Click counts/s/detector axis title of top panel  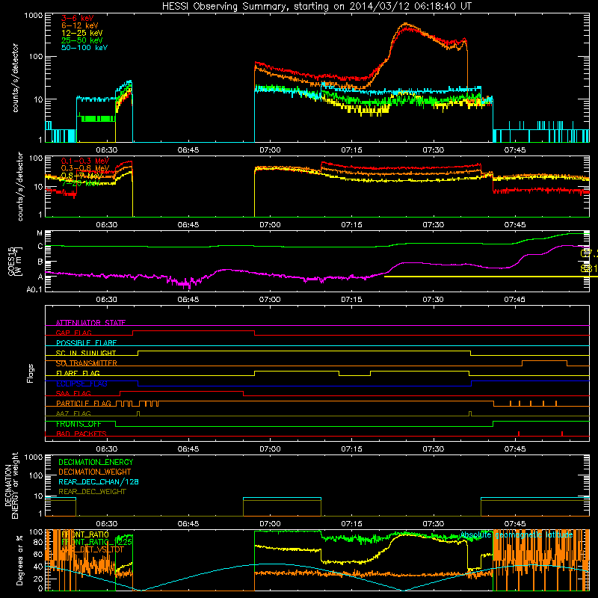15,78
